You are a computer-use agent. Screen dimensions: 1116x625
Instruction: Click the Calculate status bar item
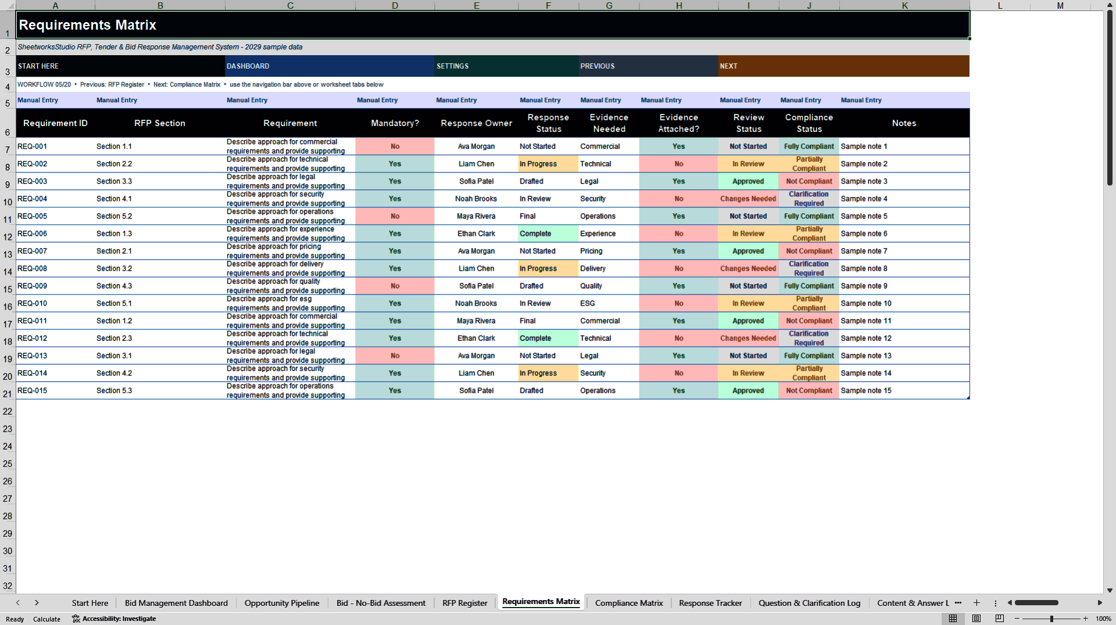click(46, 619)
